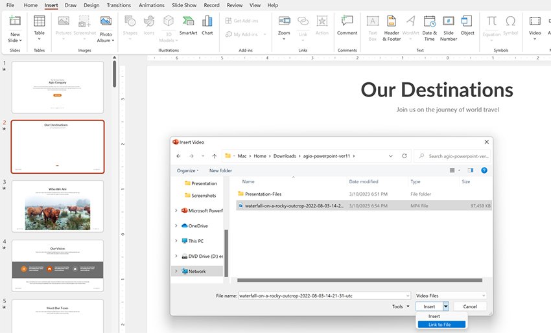Image resolution: width=551 pixels, height=333 pixels.
Task: Close the Insert Video dialog
Action: point(486,142)
